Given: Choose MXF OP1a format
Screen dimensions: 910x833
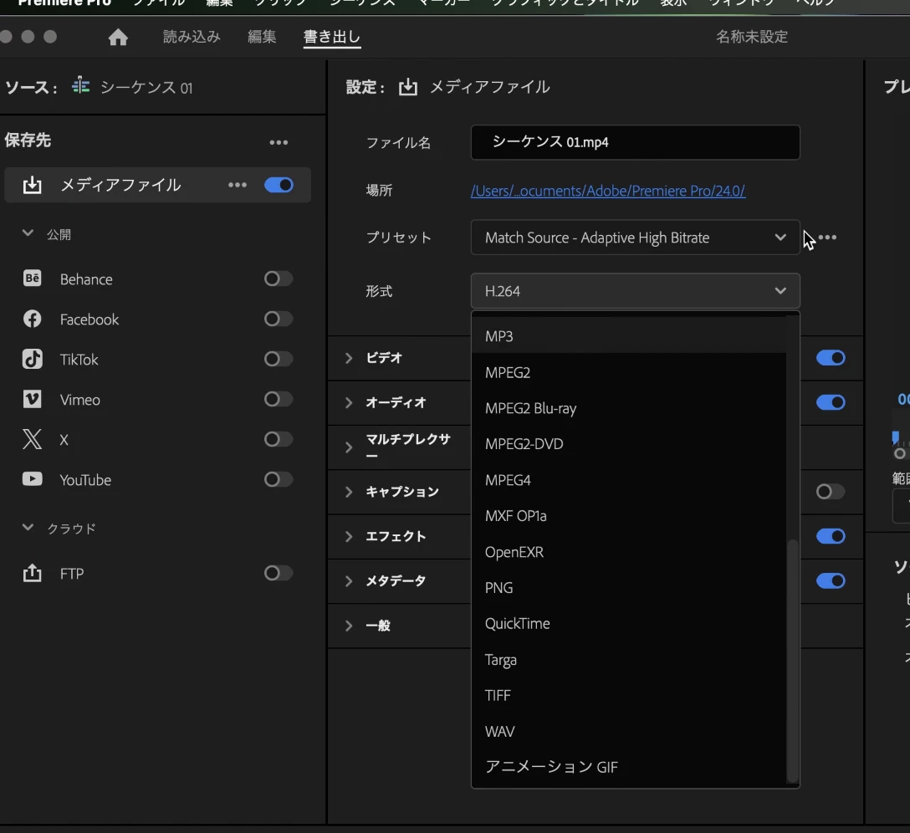Looking at the screenshot, I should click(x=628, y=516).
